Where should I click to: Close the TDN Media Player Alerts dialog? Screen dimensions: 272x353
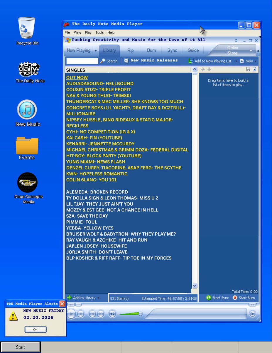click(x=62, y=304)
